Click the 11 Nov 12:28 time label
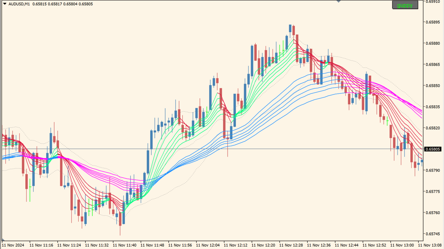Viewport: 444px width, 249px height. point(291,245)
